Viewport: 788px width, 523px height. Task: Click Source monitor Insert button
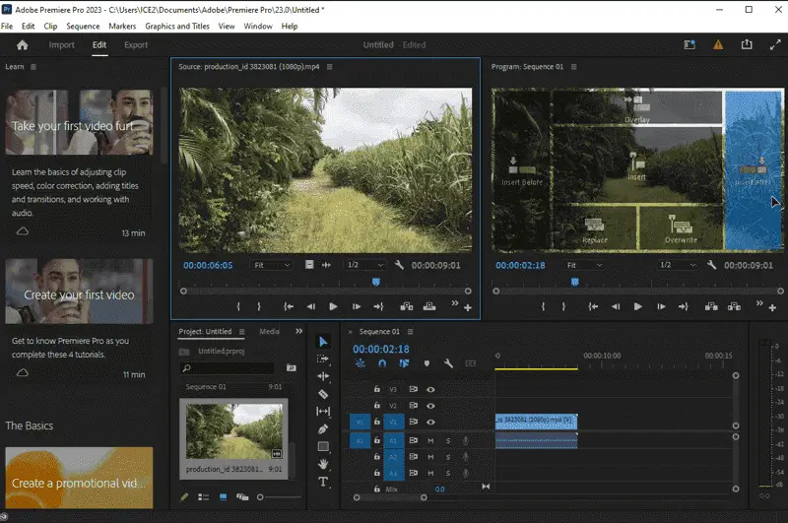[x=406, y=306]
